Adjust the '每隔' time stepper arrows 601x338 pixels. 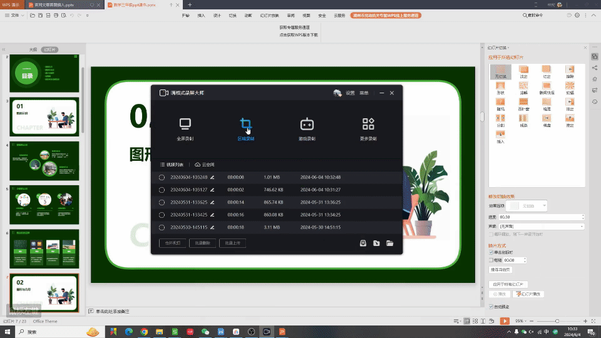click(x=525, y=260)
